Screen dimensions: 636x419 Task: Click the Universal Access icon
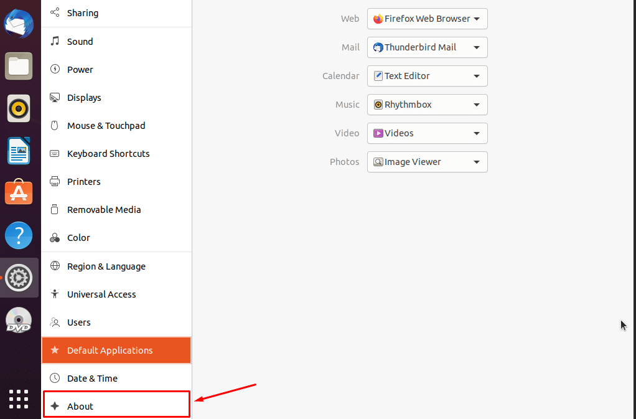pos(55,294)
